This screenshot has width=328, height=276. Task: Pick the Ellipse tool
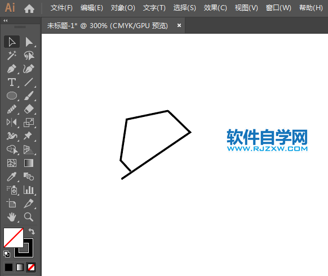(x=12, y=96)
